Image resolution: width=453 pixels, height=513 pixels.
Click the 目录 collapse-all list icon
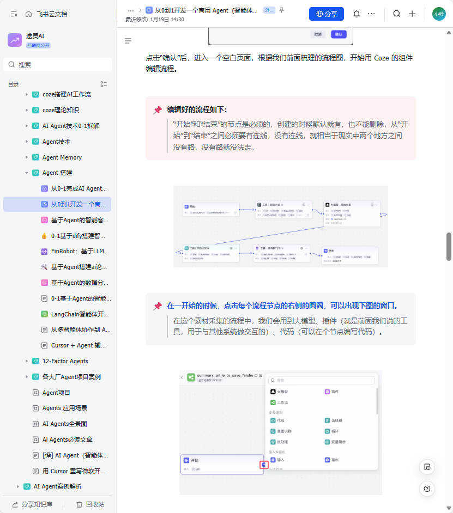click(104, 84)
